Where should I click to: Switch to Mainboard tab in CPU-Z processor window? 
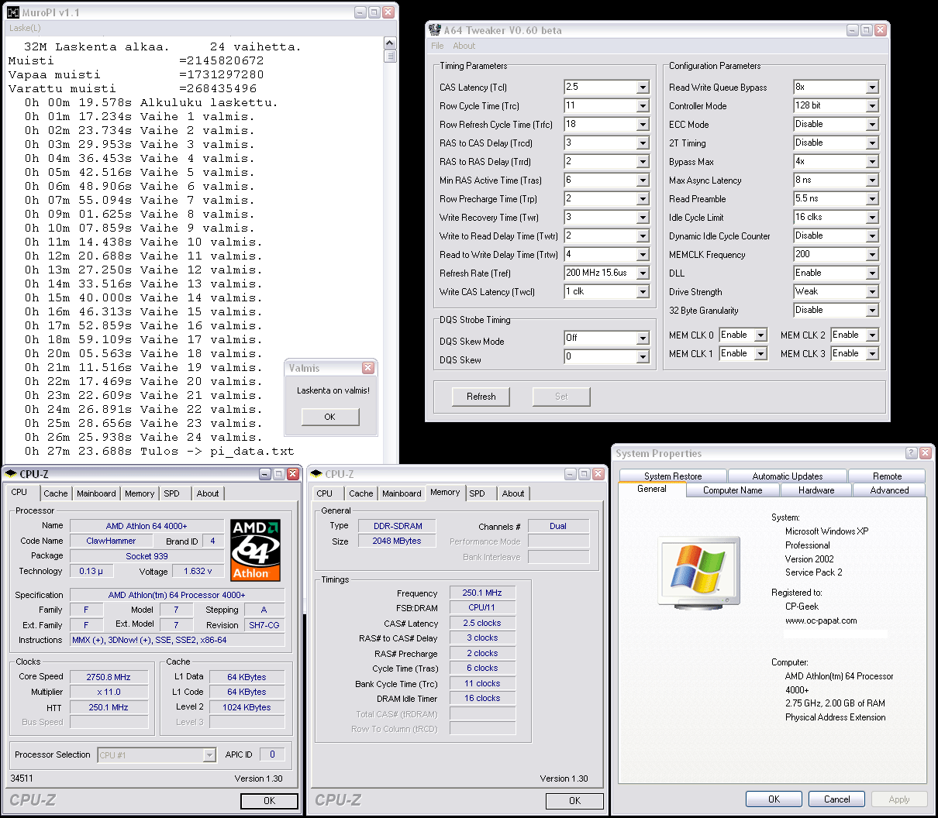[96, 493]
